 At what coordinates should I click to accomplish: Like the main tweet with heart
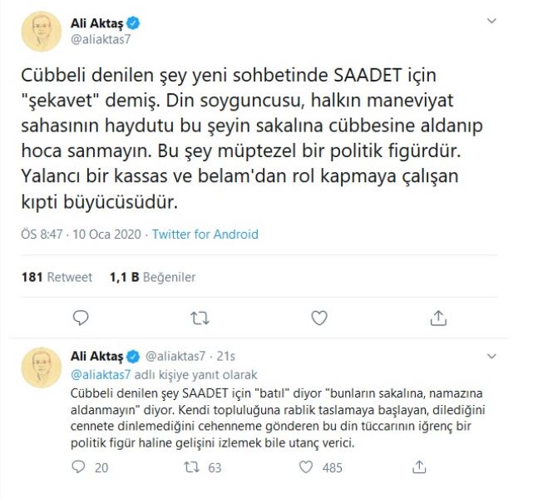(x=319, y=317)
